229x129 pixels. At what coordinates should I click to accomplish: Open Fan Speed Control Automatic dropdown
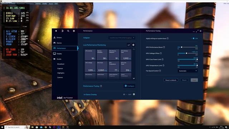tap(187, 71)
